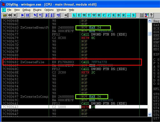This screenshot has width=160, height=122.
Task: Show the Log window via L button
Action: coord(74,15)
